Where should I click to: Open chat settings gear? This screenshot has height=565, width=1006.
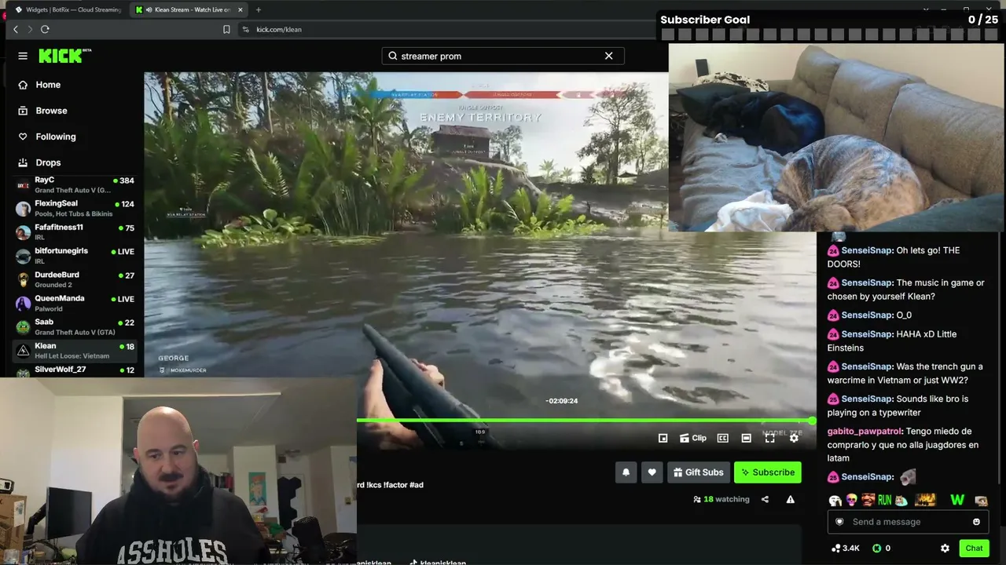[945, 549]
